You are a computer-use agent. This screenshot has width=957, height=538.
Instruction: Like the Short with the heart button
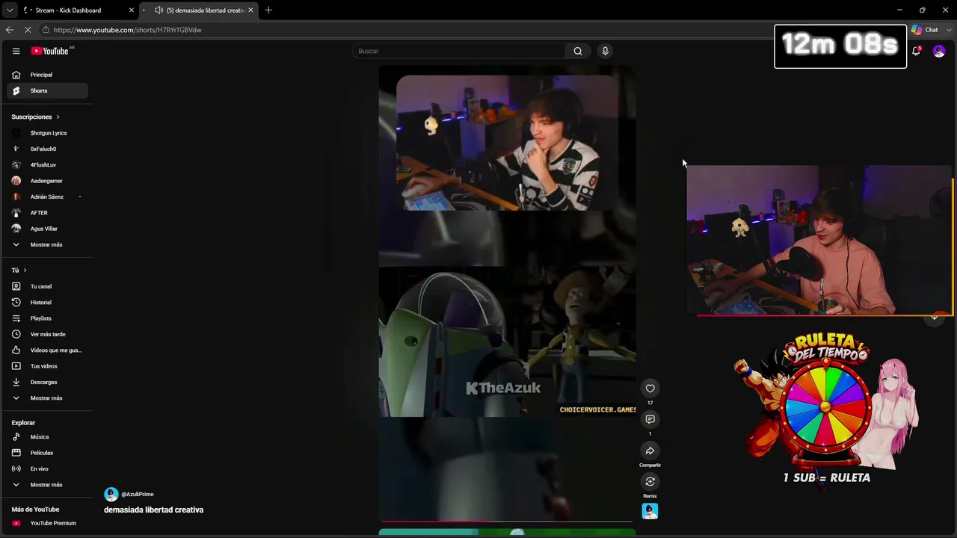(x=650, y=389)
